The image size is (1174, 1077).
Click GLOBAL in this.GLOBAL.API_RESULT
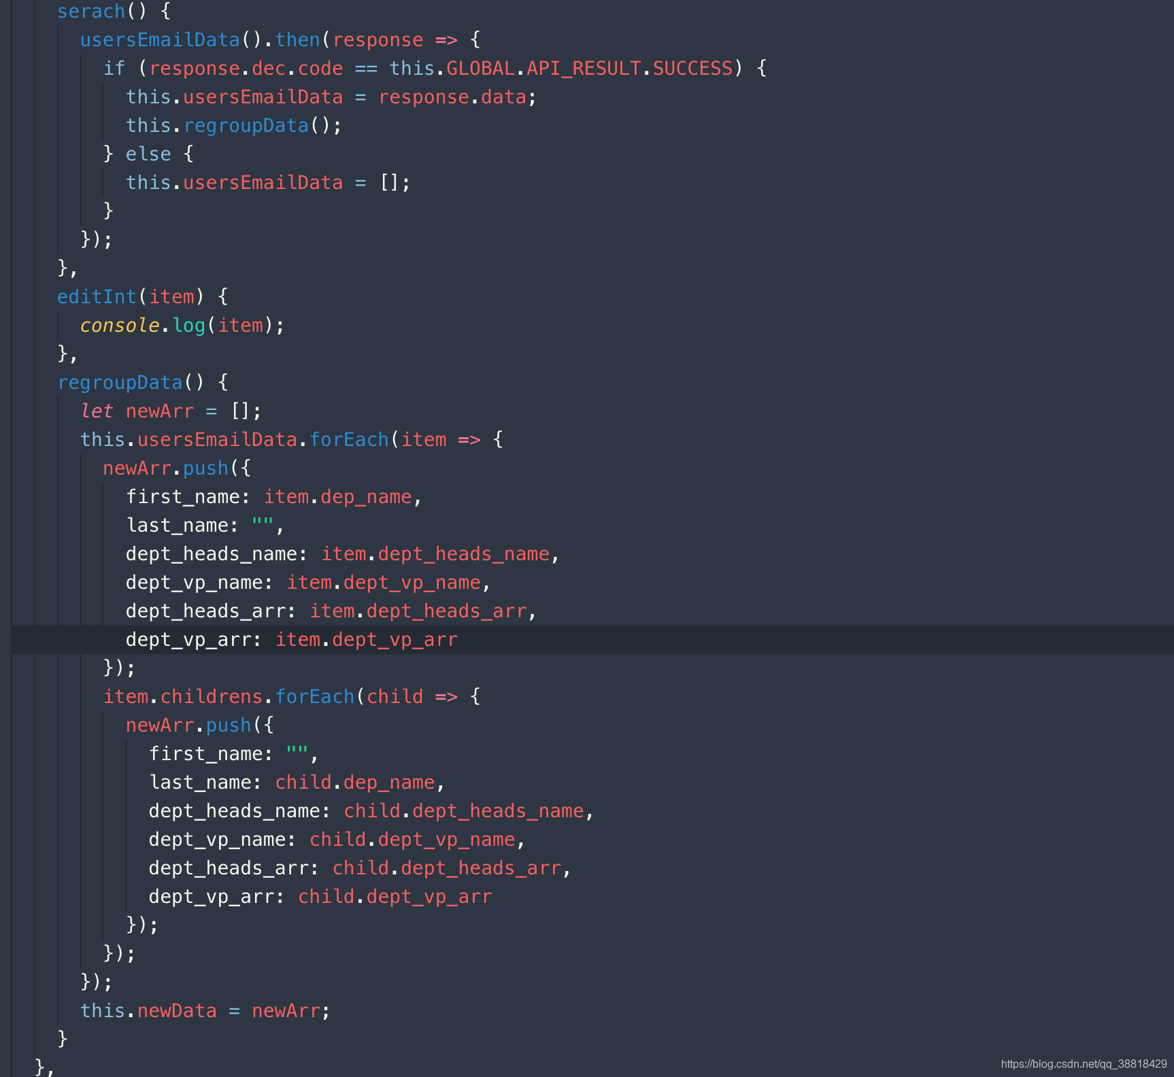tap(480, 68)
